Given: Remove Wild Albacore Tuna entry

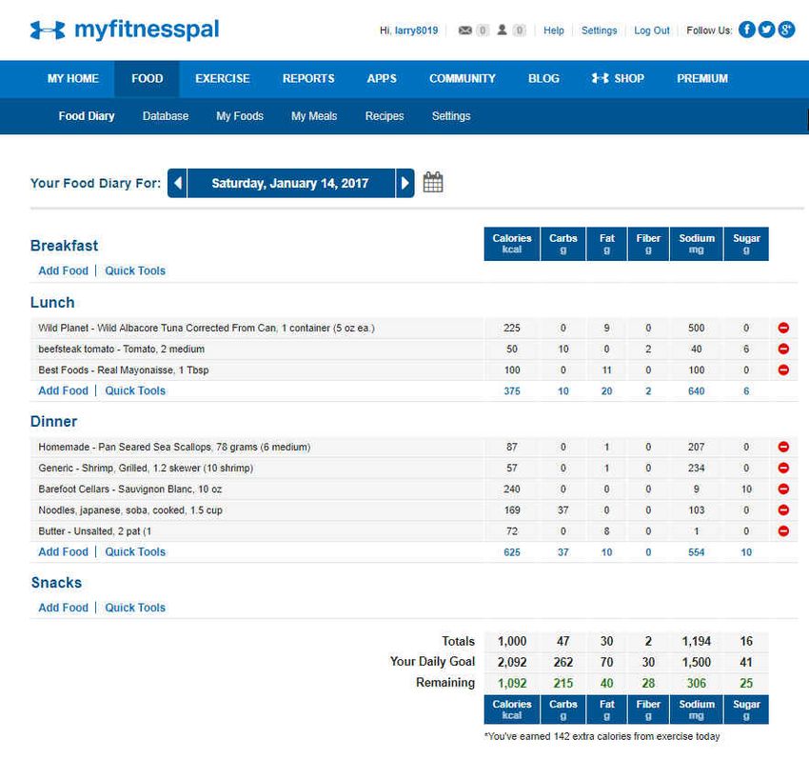Looking at the screenshot, I should (783, 328).
